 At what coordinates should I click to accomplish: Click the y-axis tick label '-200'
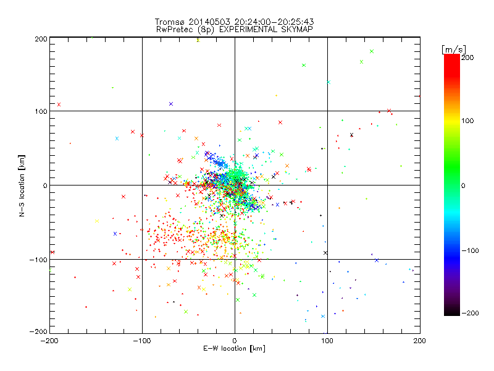[x=38, y=331]
